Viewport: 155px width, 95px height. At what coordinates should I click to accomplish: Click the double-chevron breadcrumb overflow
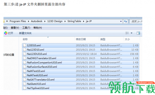7,21
